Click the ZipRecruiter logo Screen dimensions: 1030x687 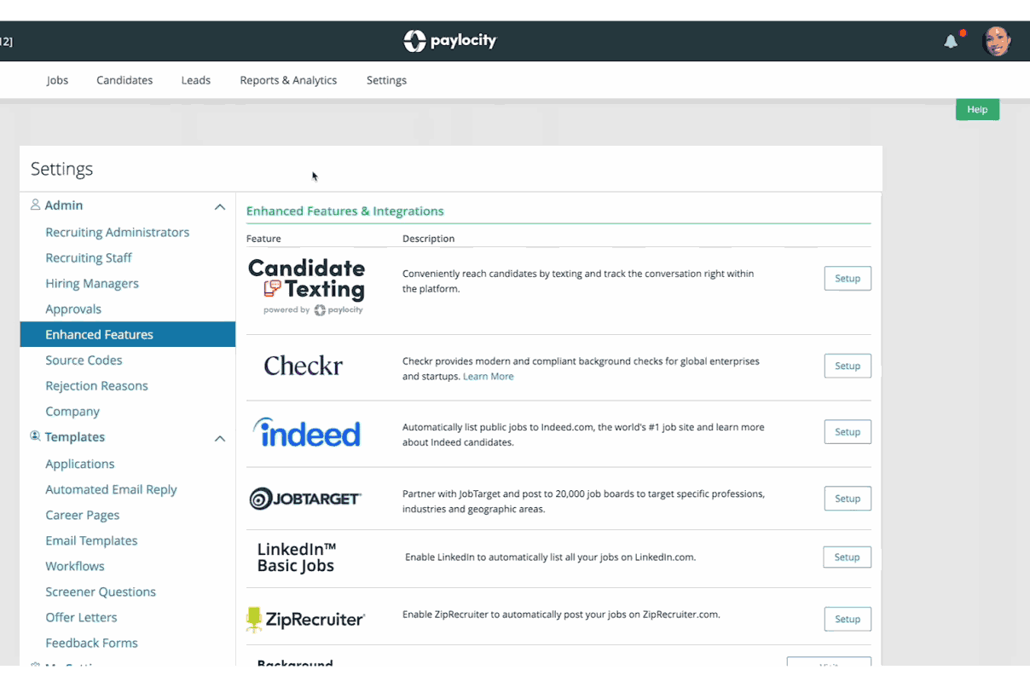tap(305, 619)
